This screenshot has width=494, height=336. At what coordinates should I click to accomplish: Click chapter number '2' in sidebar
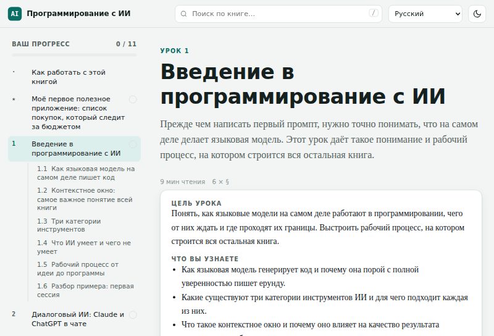coord(14,314)
